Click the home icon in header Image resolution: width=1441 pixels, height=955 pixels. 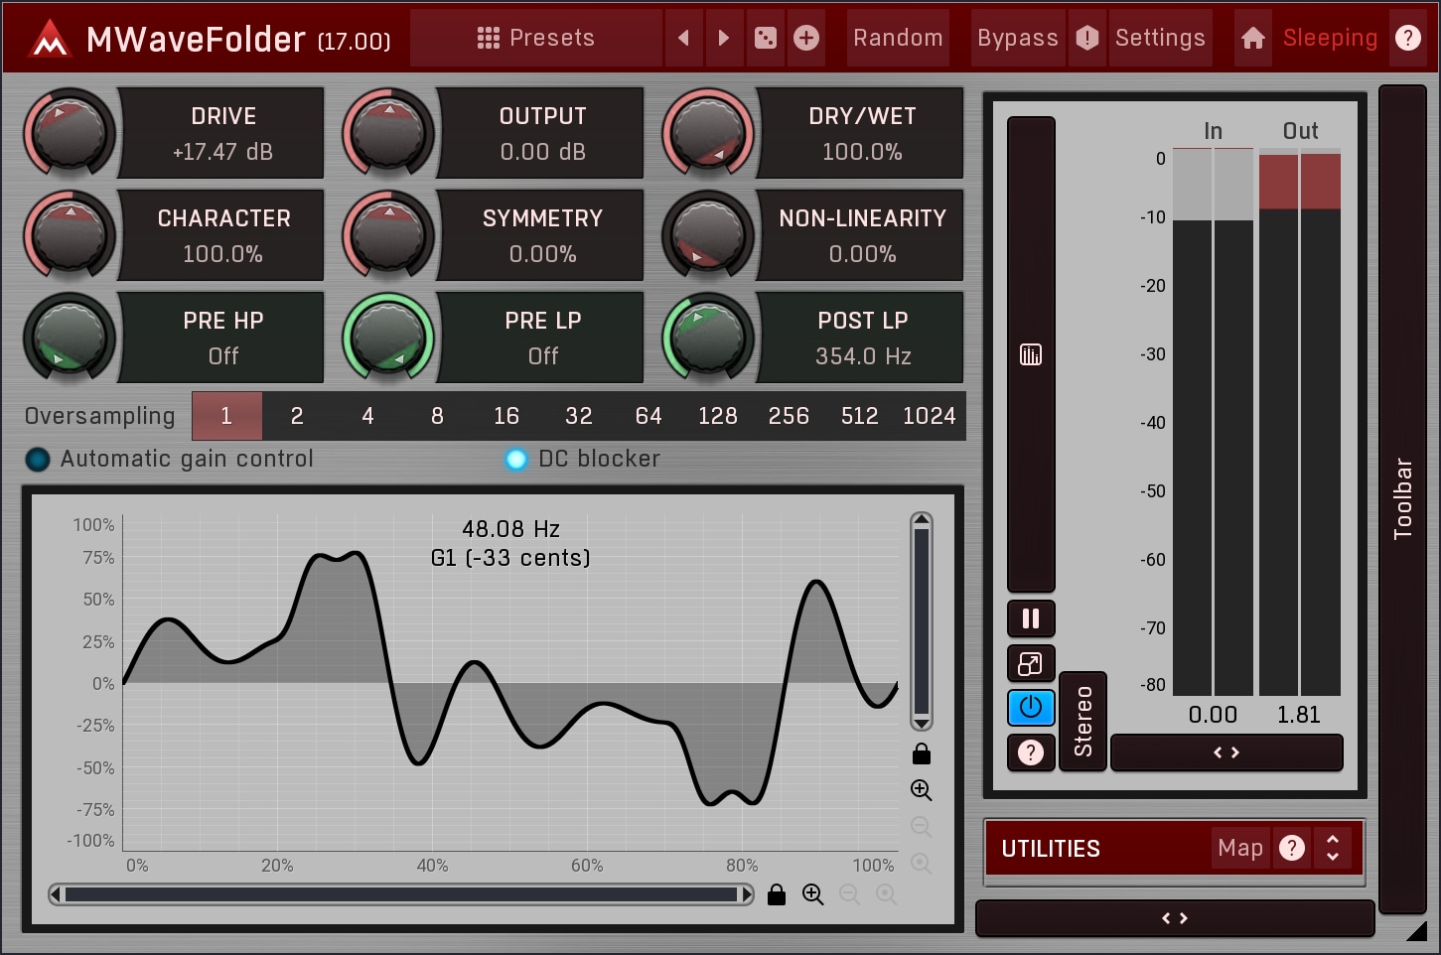(1253, 39)
